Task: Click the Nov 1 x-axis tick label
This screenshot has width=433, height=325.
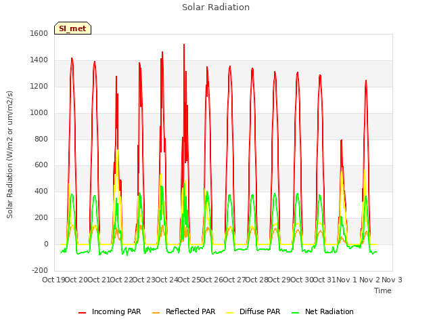Action: (x=347, y=280)
